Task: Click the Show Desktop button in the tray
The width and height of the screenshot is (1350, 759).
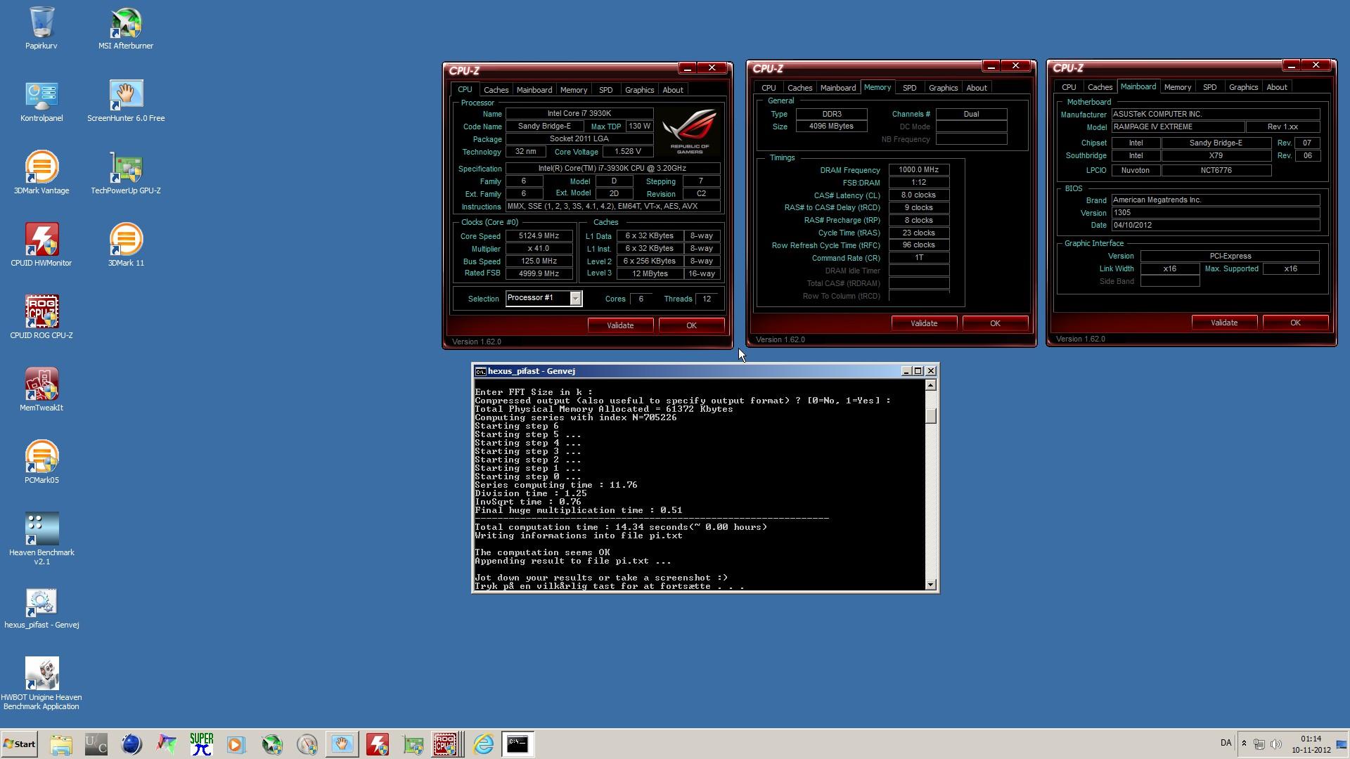Action: [1343, 744]
